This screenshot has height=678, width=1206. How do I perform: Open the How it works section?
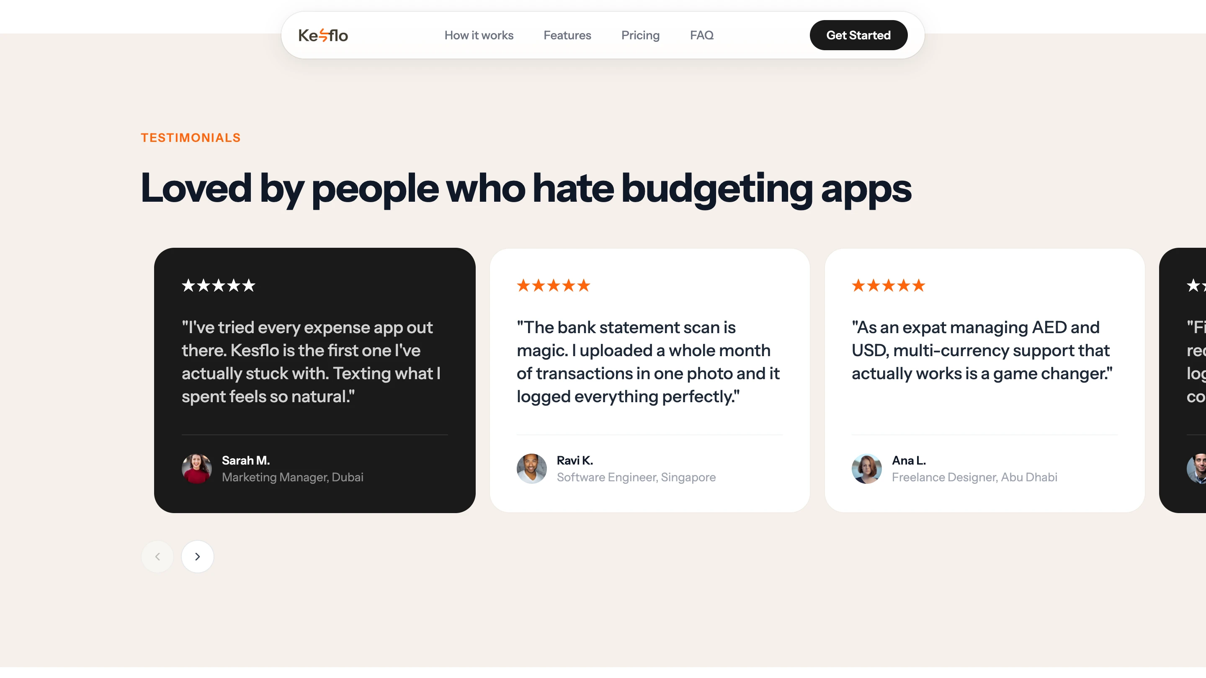[x=479, y=35]
